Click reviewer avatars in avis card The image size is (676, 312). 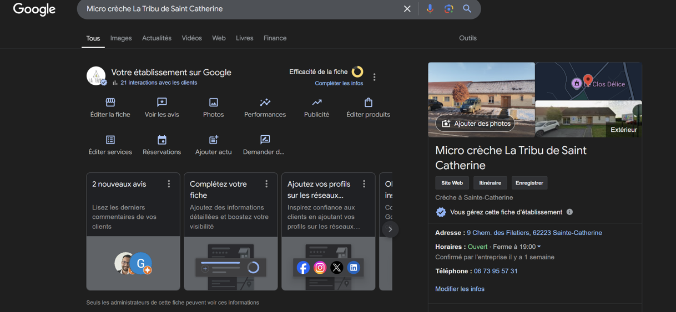(x=133, y=264)
